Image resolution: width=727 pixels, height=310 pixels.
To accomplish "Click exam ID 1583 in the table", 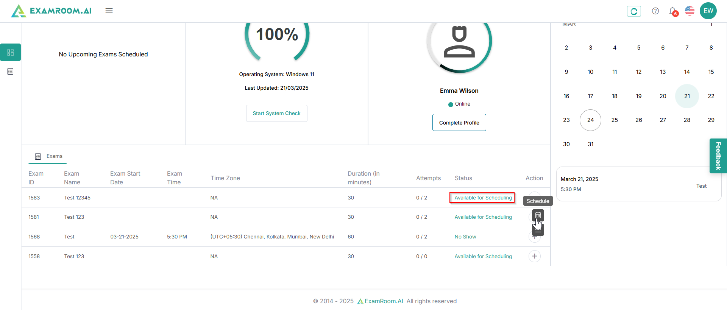I will [34, 198].
